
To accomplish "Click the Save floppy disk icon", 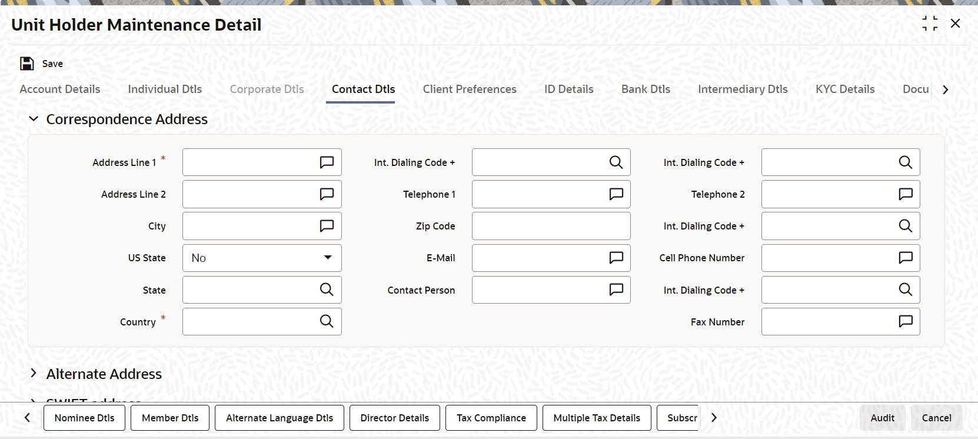I will click(27, 64).
